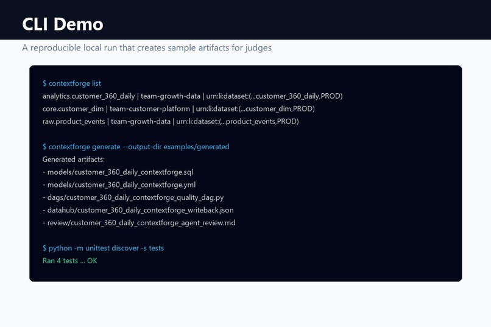The height and width of the screenshot is (327, 491).
Task: Click the '$ contextforge generate --output-dir' command
Action: point(136,147)
